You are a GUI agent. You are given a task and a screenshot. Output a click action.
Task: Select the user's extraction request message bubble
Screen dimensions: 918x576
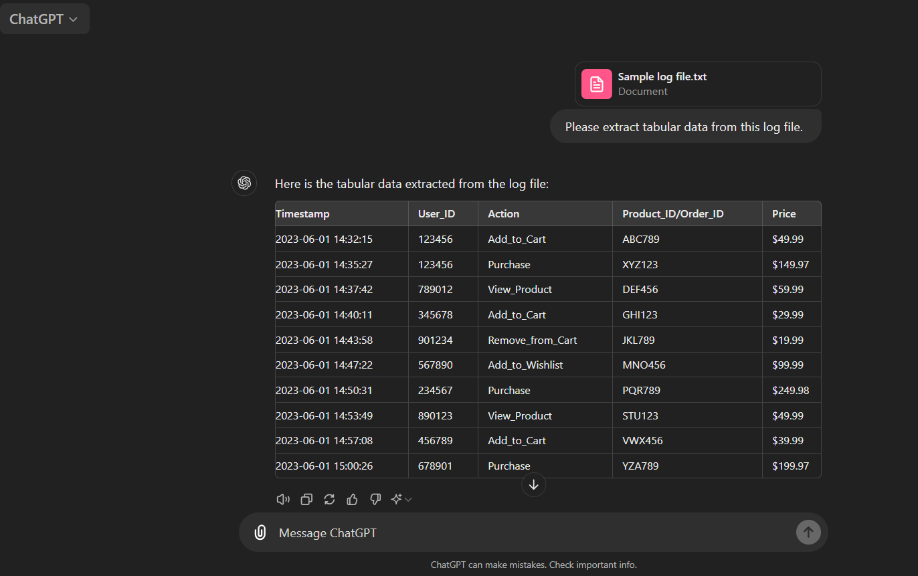pyautogui.click(x=685, y=126)
